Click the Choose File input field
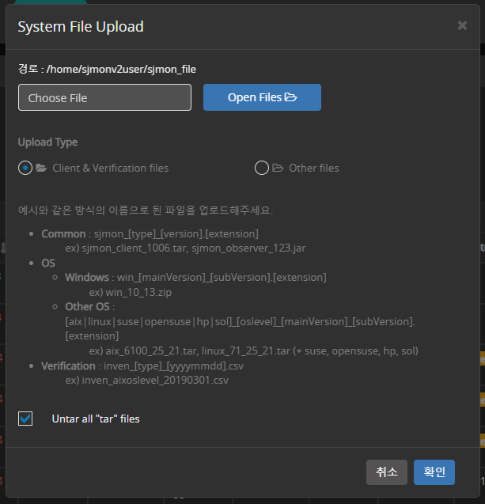The width and height of the screenshot is (485, 504). [104, 97]
